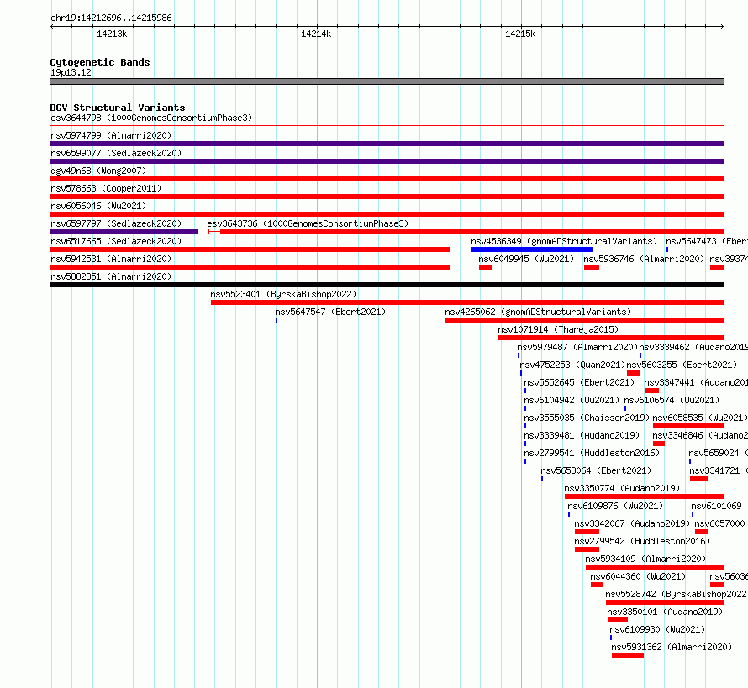Viewport: 748px width, 688px height.
Task: Select the nsv5882351 (Almarri2020) label
Action: click(111, 276)
